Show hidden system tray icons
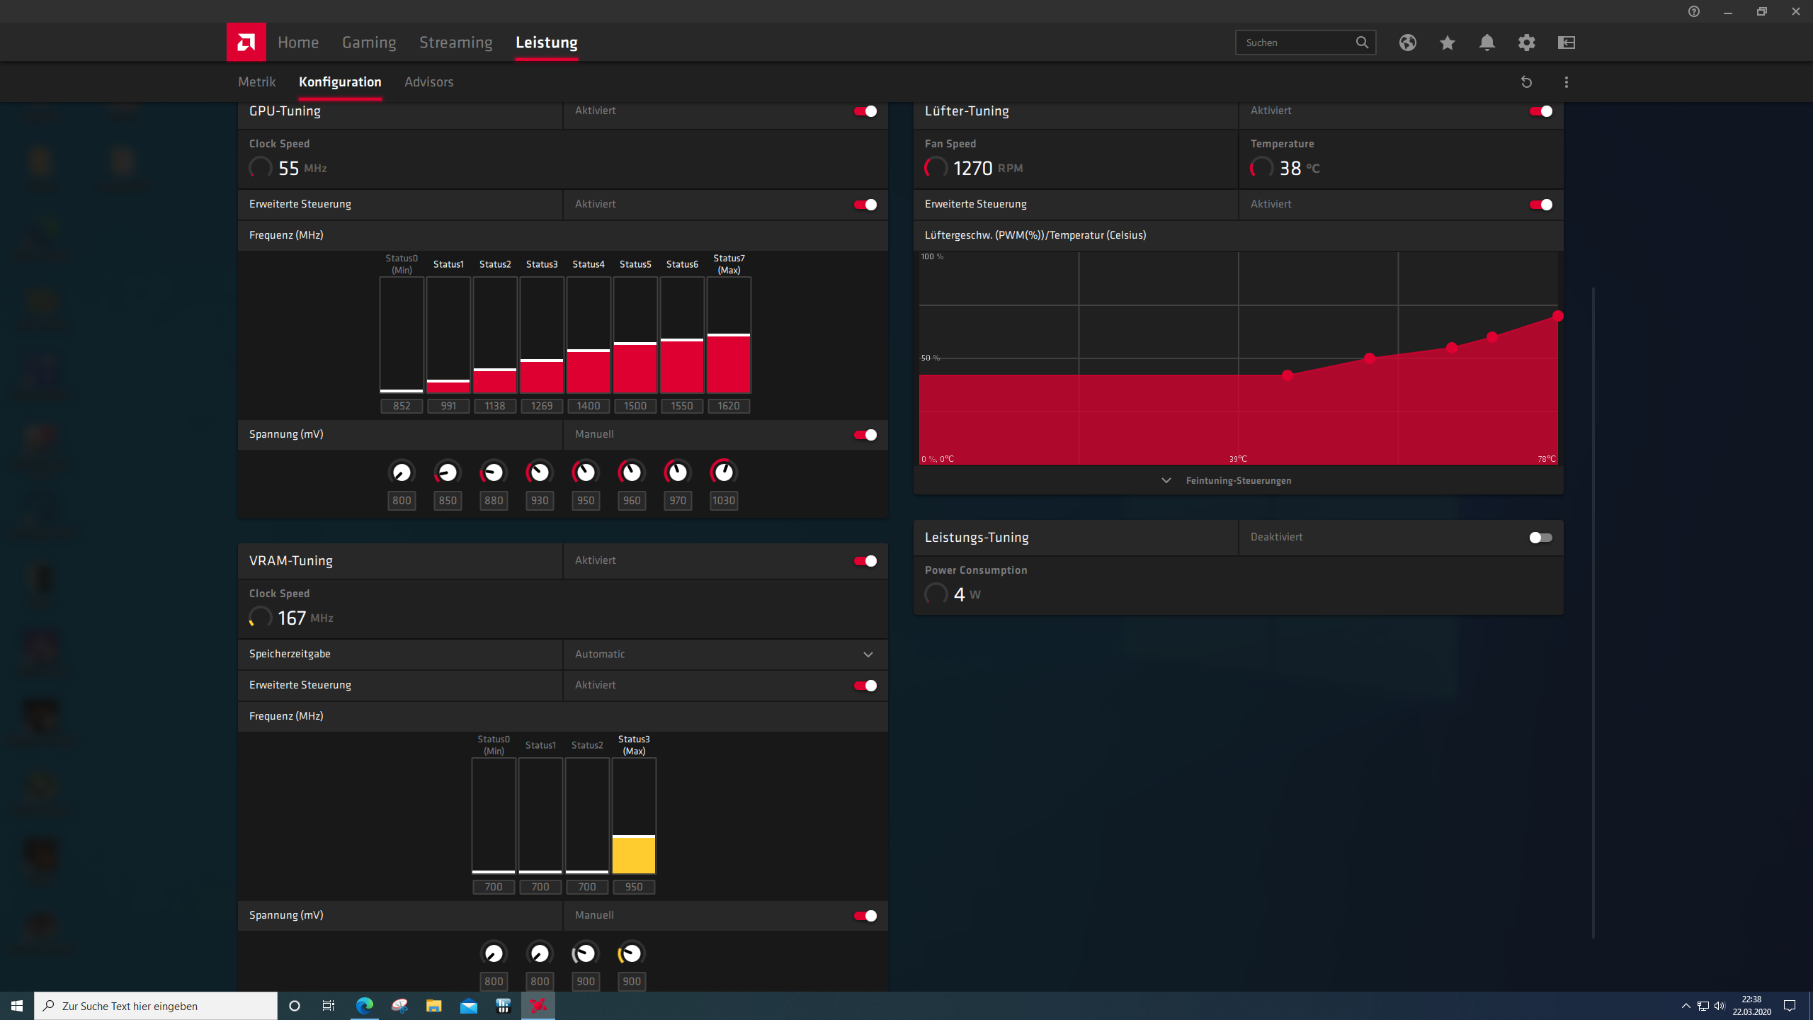This screenshot has width=1813, height=1020. (x=1686, y=1006)
